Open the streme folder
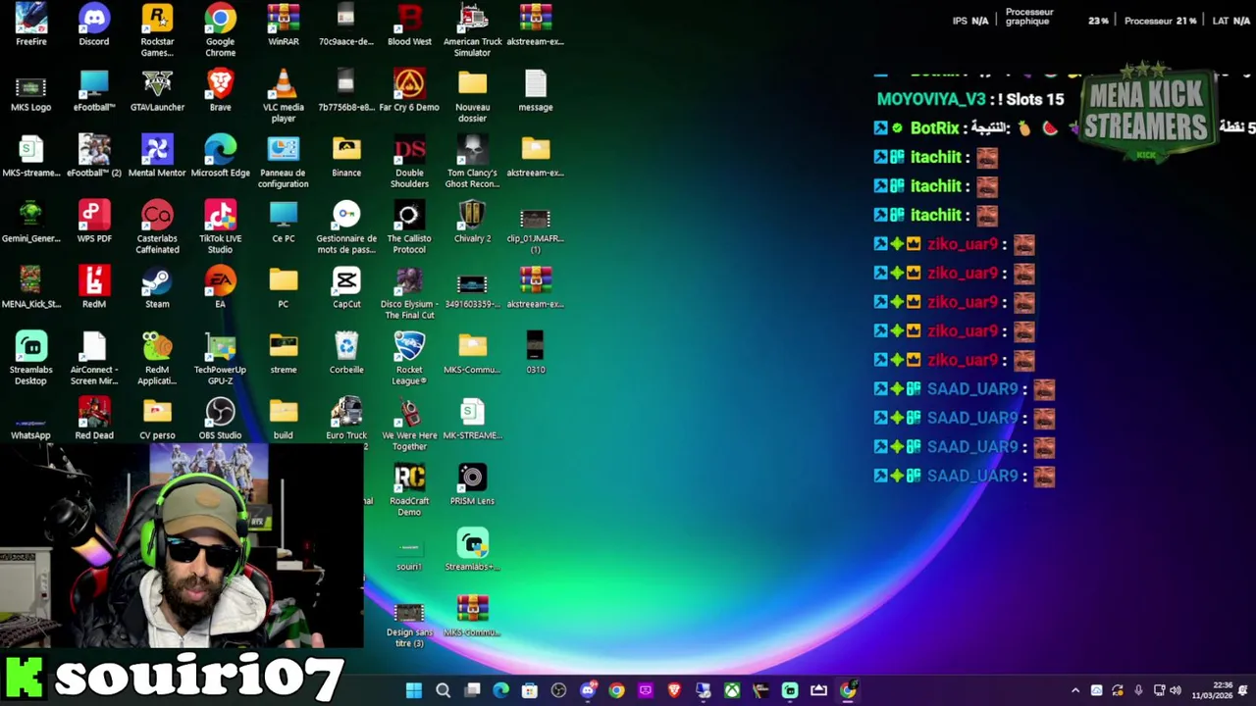Image resolution: width=1256 pixels, height=706 pixels. click(x=284, y=353)
